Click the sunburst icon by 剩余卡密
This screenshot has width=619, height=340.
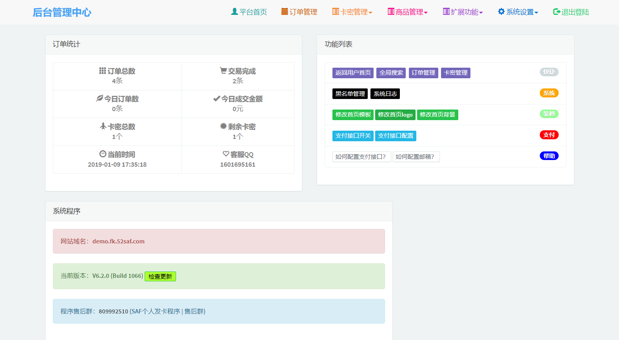tap(223, 126)
